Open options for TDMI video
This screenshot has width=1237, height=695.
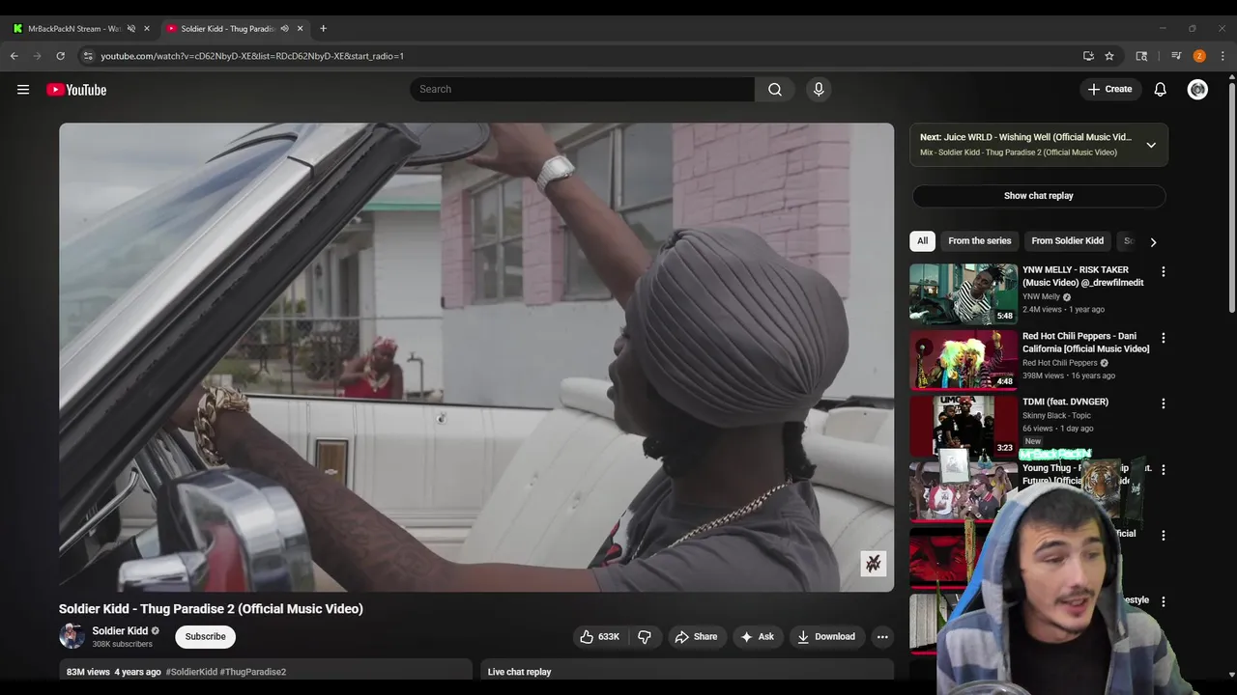pyautogui.click(x=1163, y=403)
